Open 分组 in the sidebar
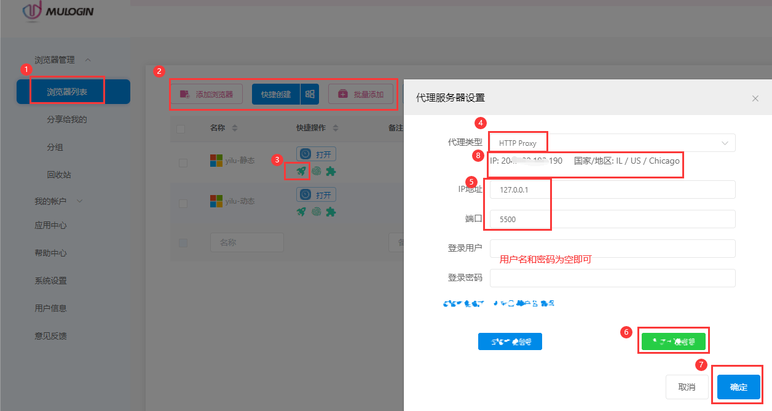Viewport: 772px width, 411px height. pyautogui.click(x=55, y=147)
